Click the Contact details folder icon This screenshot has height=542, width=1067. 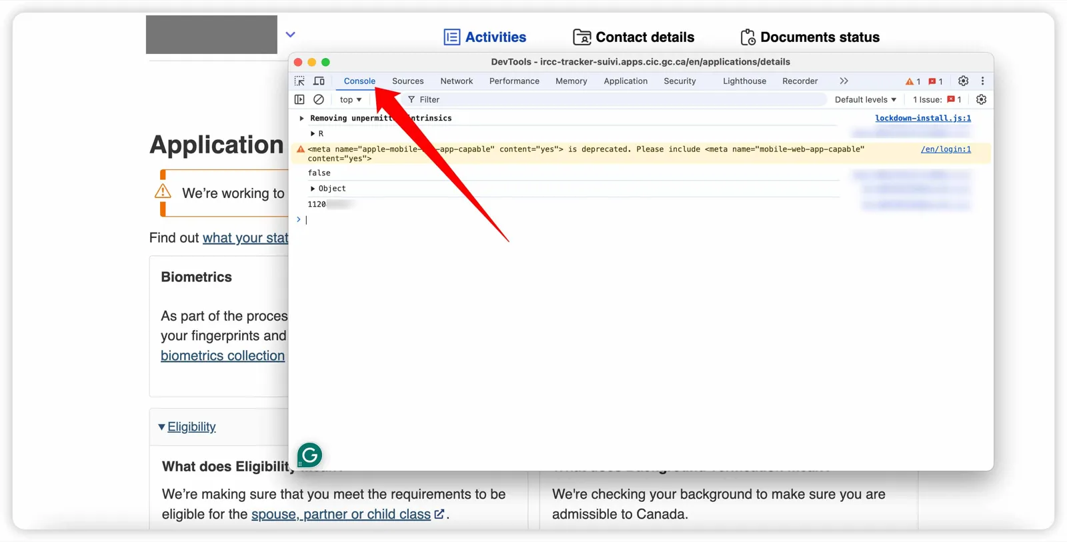coord(582,37)
